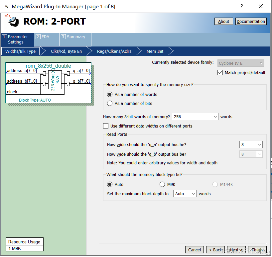The width and height of the screenshot is (272, 257).
Task: Click the address_a[7..0] port label
Action: [x=22, y=70]
